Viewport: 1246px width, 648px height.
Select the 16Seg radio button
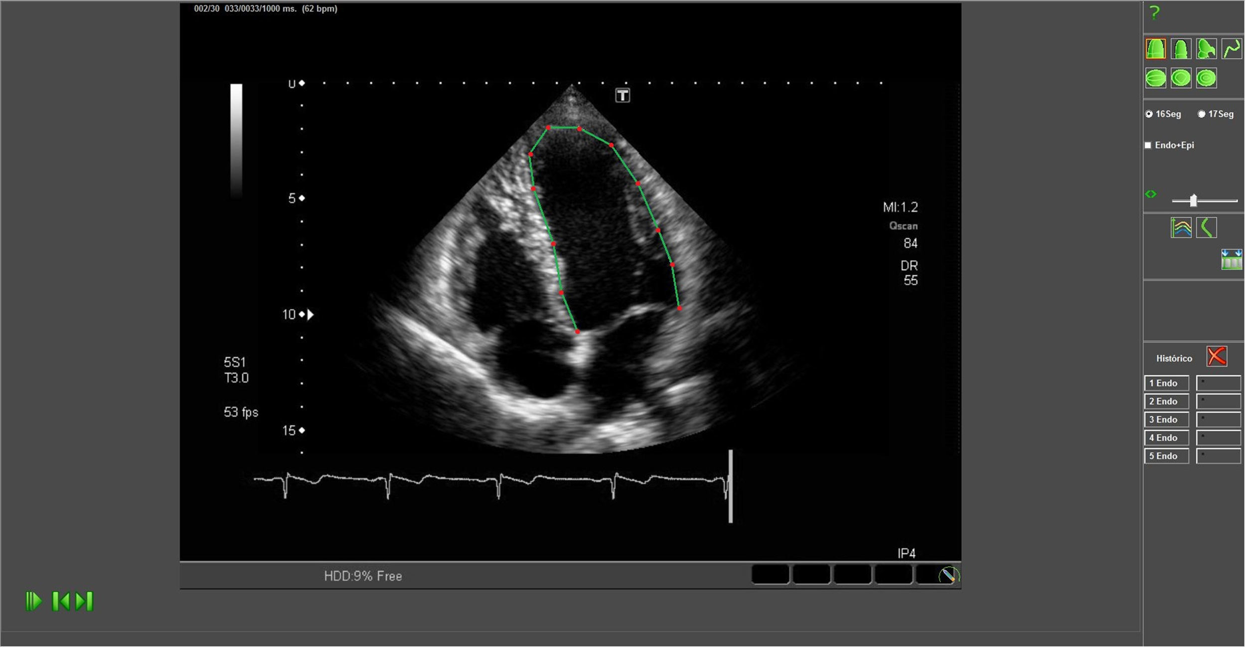tap(1149, 114)
